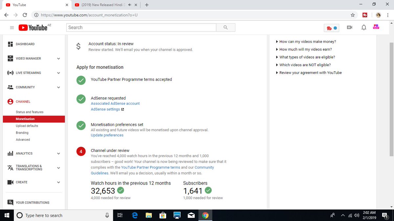This screenshot has height=221, width=394.
Task: Show hidden system tray icons
Action: pyautogui.click(x=343, y=215)
